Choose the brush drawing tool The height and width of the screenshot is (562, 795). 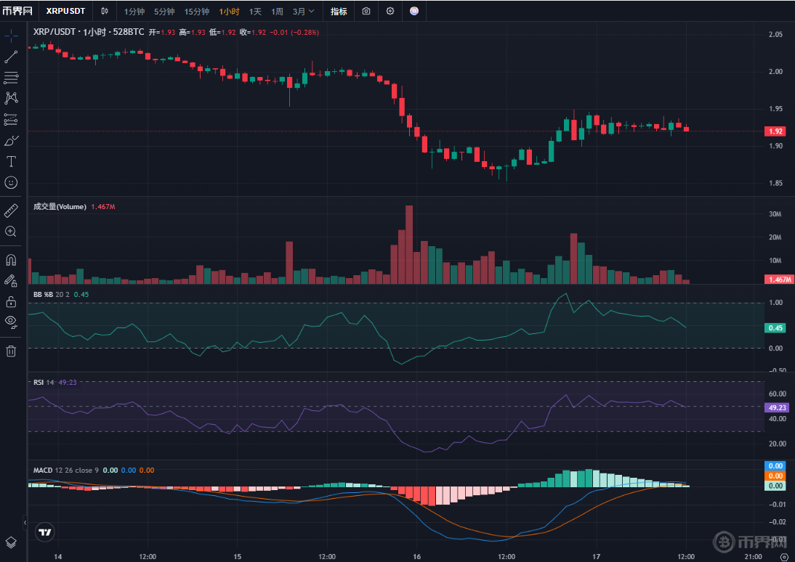[x=11, y=140]
